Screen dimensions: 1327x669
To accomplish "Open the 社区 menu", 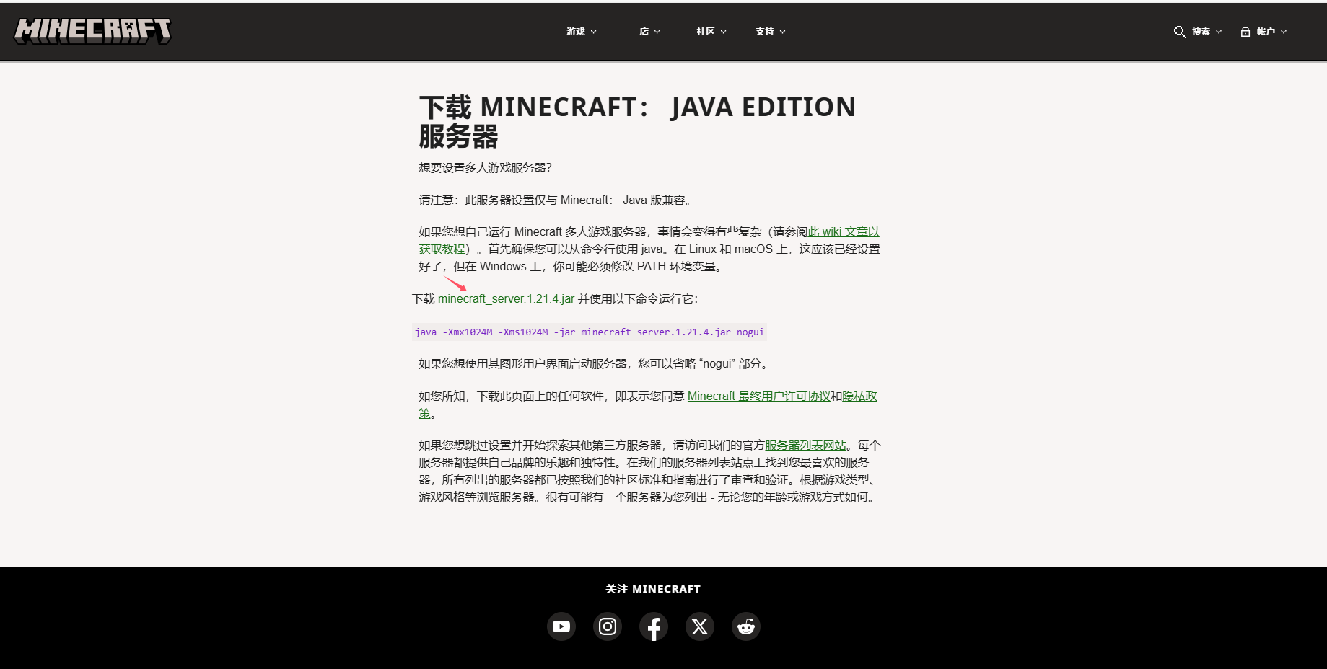I will pos(711,32).
